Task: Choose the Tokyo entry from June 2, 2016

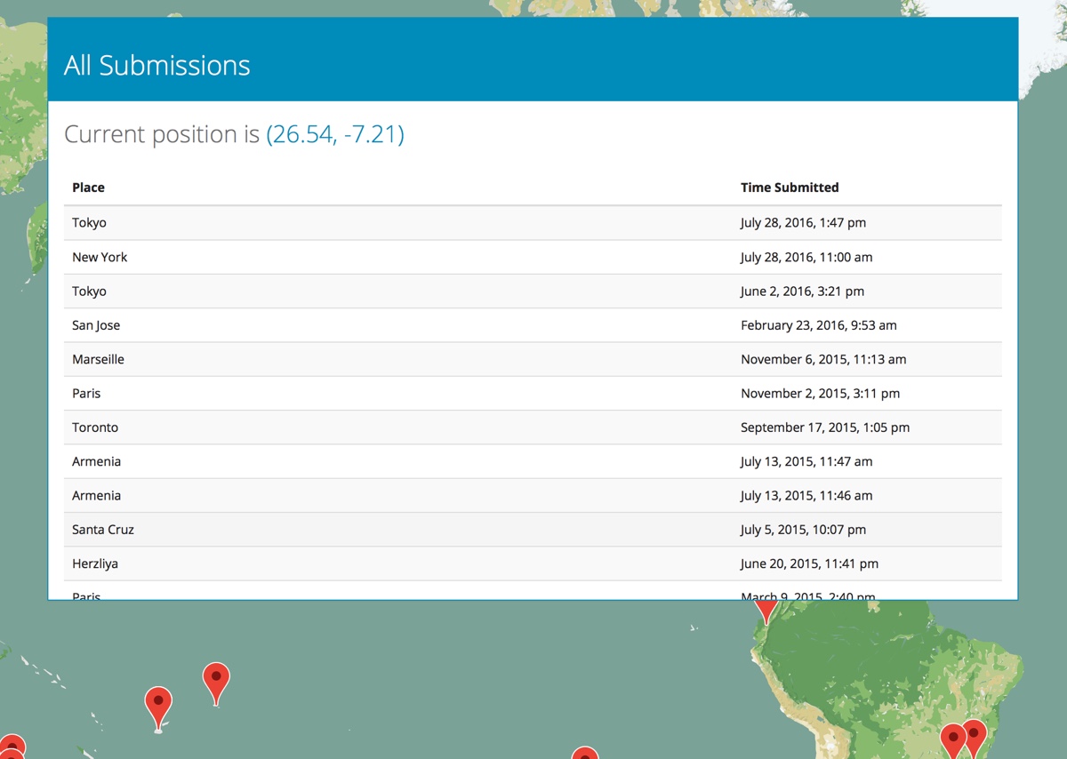Action: [x=533, y=292]
